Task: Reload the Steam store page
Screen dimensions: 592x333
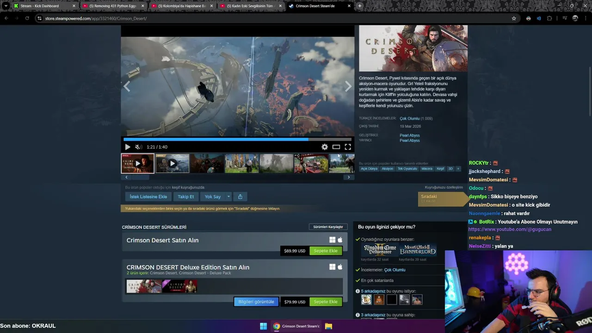Action: click(x=27, y=18)
